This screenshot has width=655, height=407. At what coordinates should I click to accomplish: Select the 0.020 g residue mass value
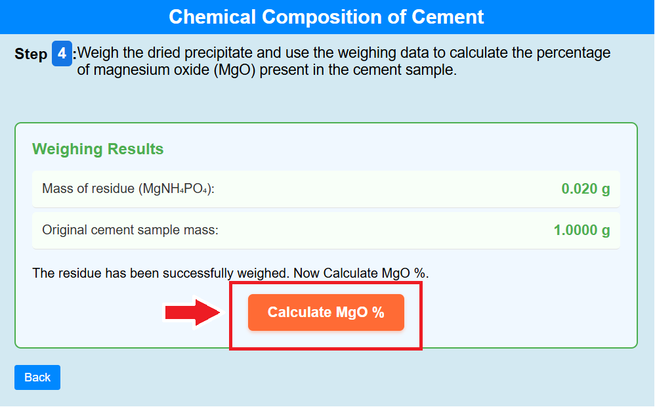click(585, 189)
